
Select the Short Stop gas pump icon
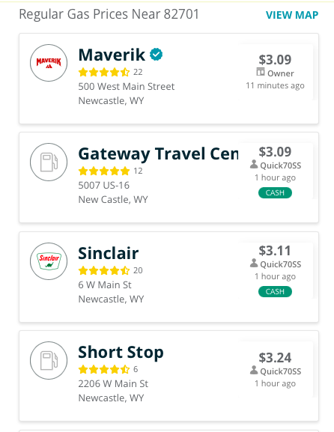pos(49,360)
